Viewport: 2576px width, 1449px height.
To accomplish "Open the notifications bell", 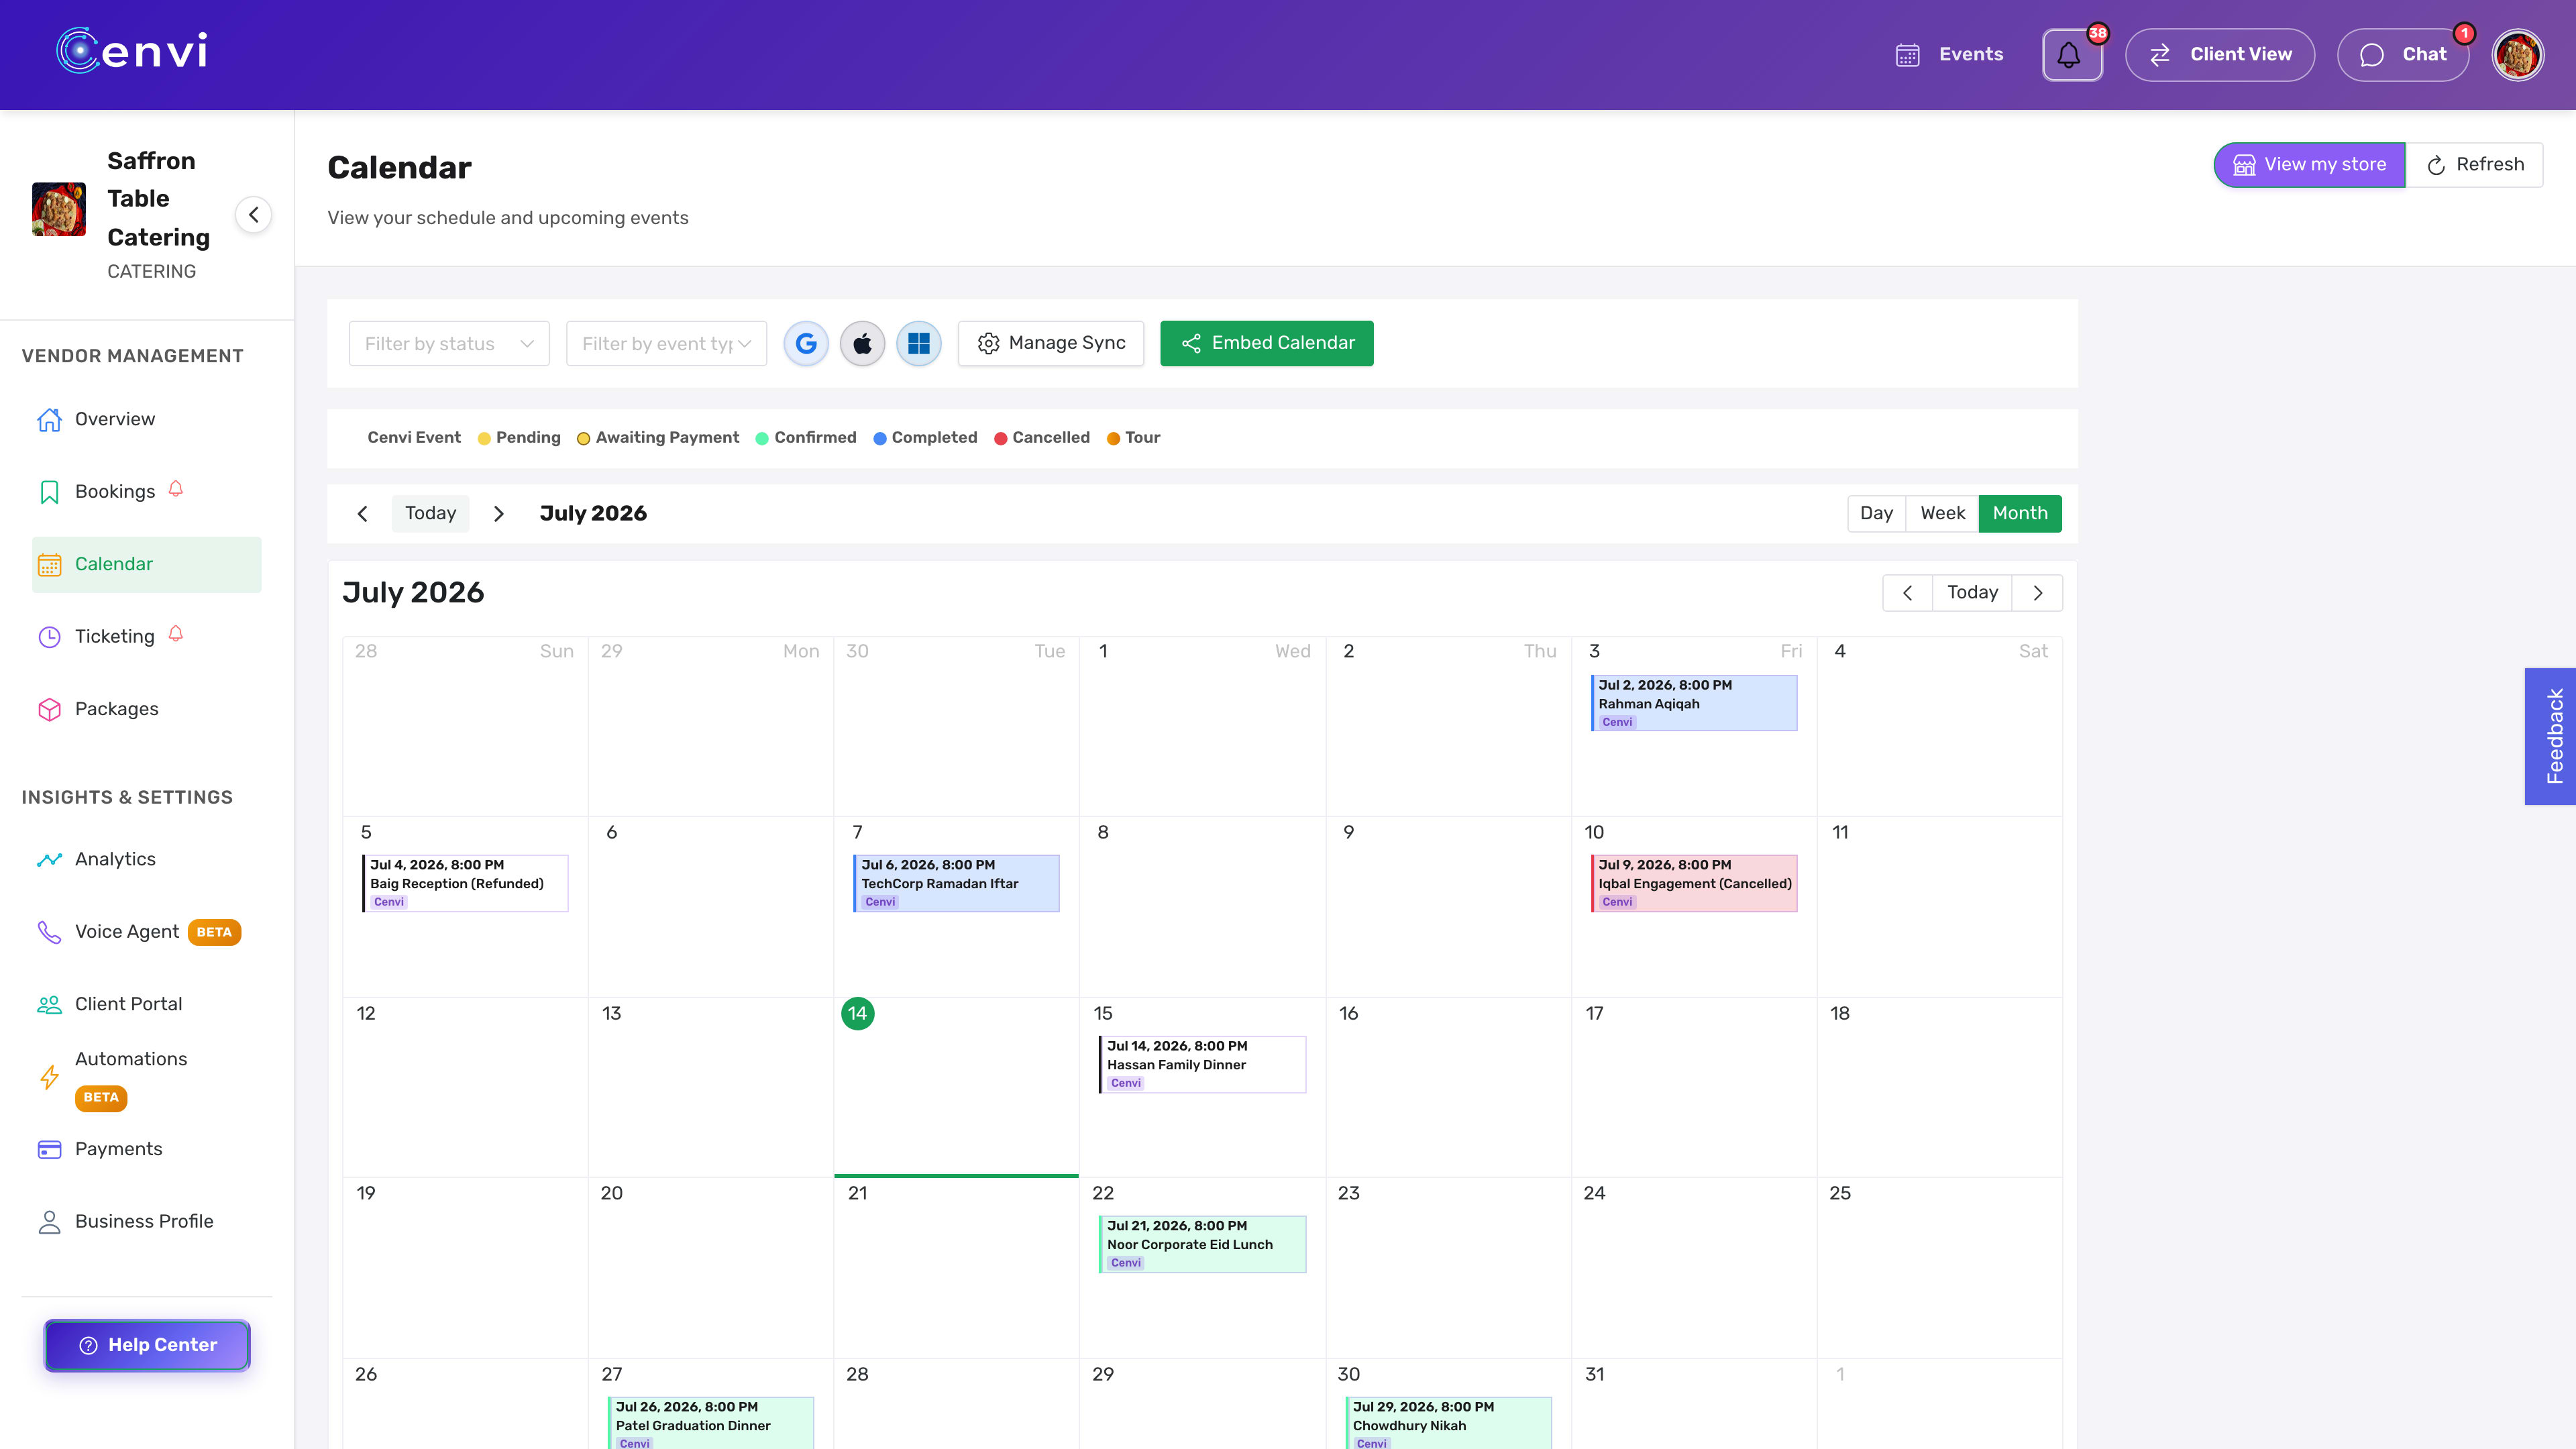I will point(2071,54).
